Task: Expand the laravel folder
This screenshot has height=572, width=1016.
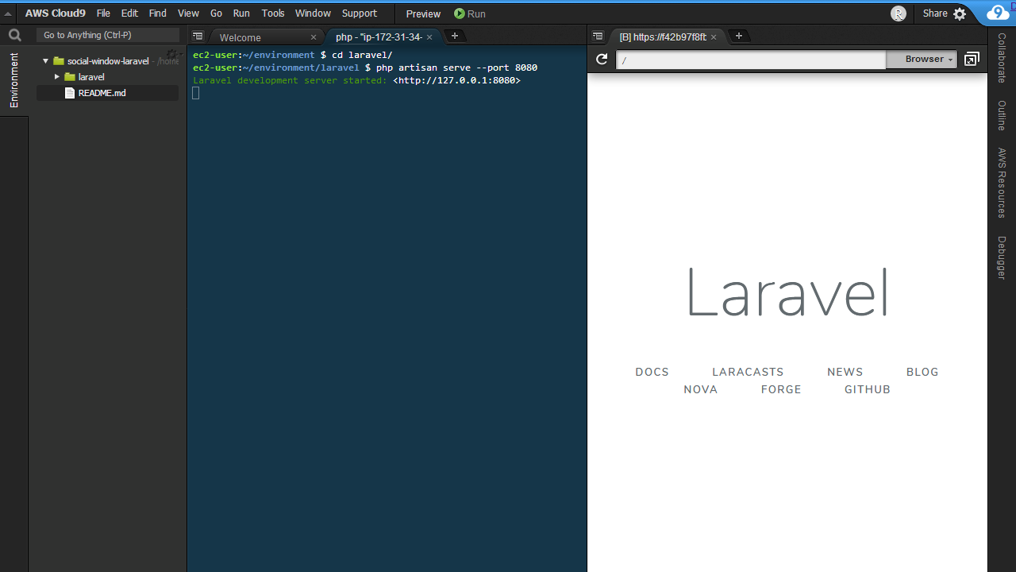Action: (x=57, y=77)
